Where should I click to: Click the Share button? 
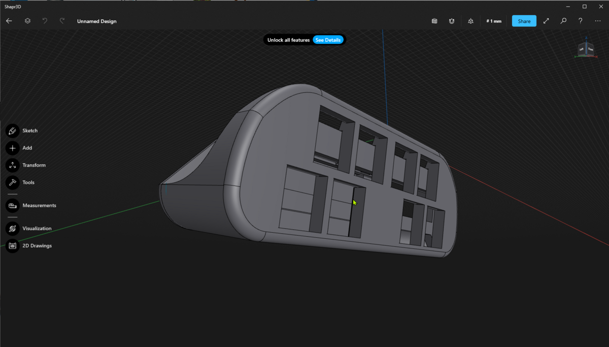pyautogui.click(x=524, y=21)
